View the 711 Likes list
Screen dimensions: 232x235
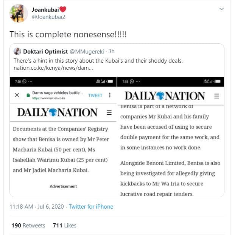pyautogui.click(x=64, y=226)
